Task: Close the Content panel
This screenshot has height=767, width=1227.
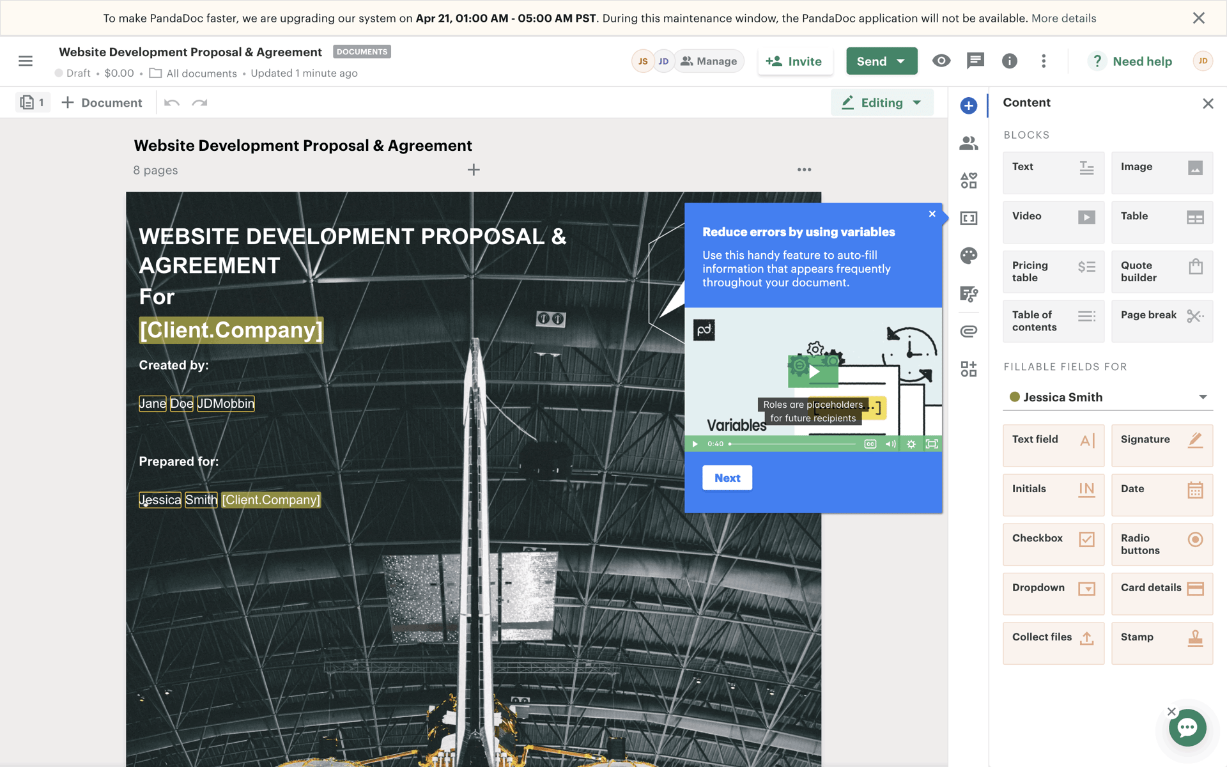Action: [x=1208, y=104]
